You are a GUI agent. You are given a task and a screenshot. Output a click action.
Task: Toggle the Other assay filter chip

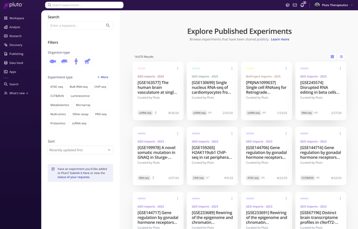coord(80,114)
